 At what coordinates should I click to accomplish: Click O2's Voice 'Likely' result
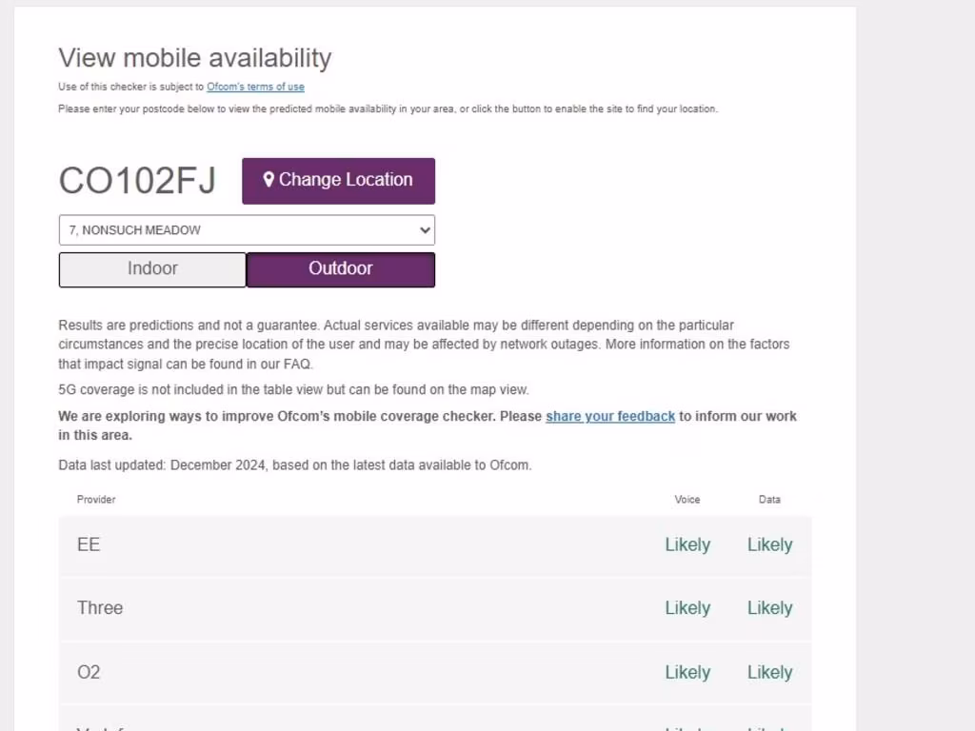(x=687, y=672)
